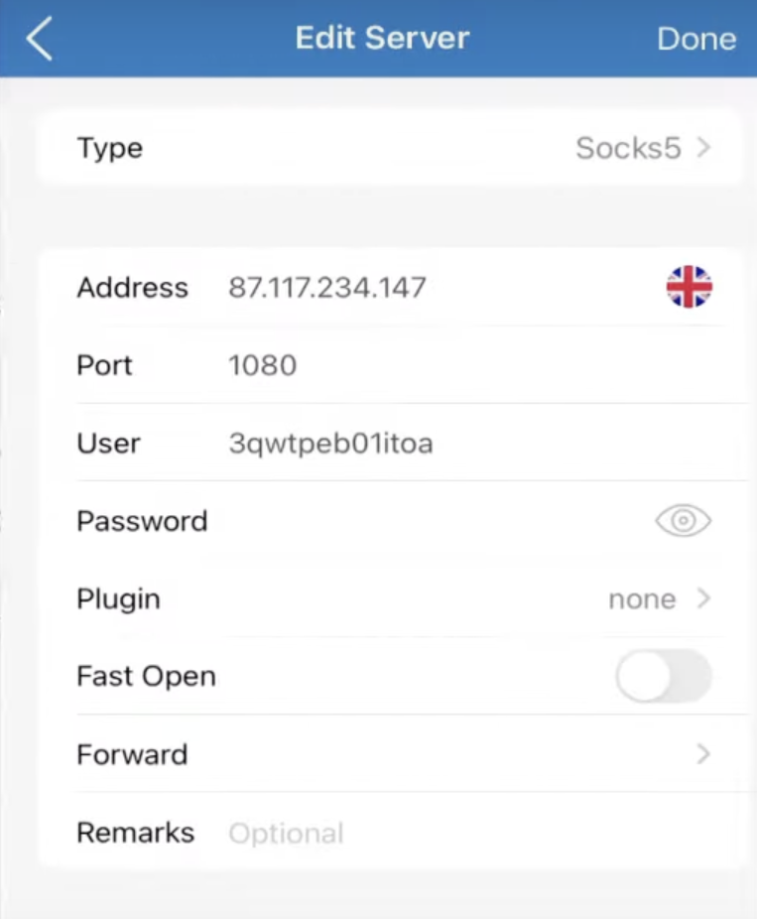Tap the back arrow icon
757x919 pixels.
pos(40,40)
